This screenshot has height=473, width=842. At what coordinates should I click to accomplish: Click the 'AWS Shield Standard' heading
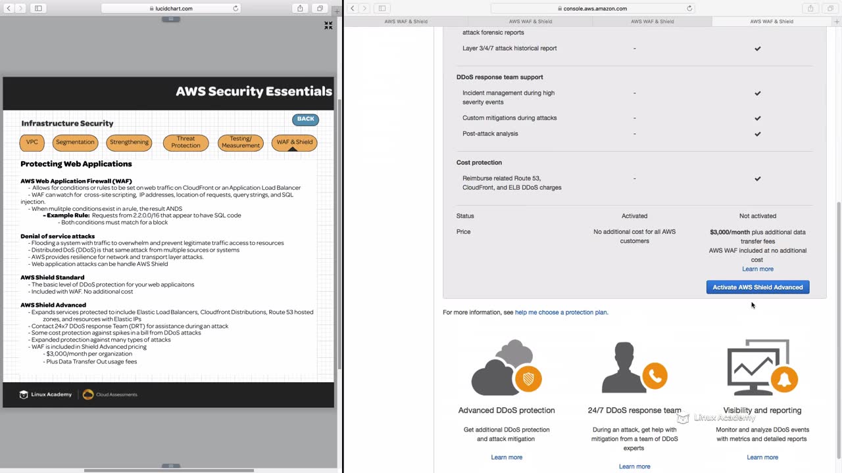pyautogui.click(x=53, y=277)
